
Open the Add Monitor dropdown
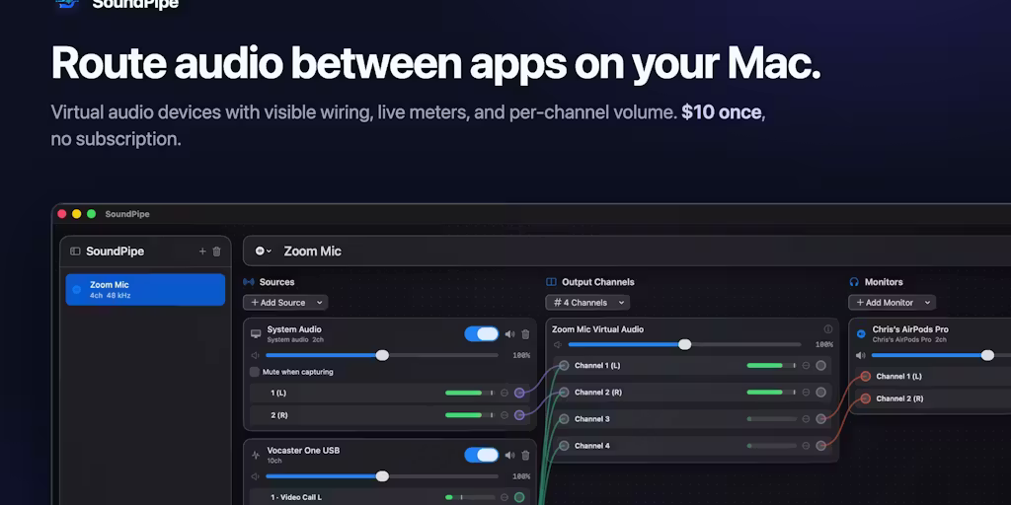pos(892,302)
